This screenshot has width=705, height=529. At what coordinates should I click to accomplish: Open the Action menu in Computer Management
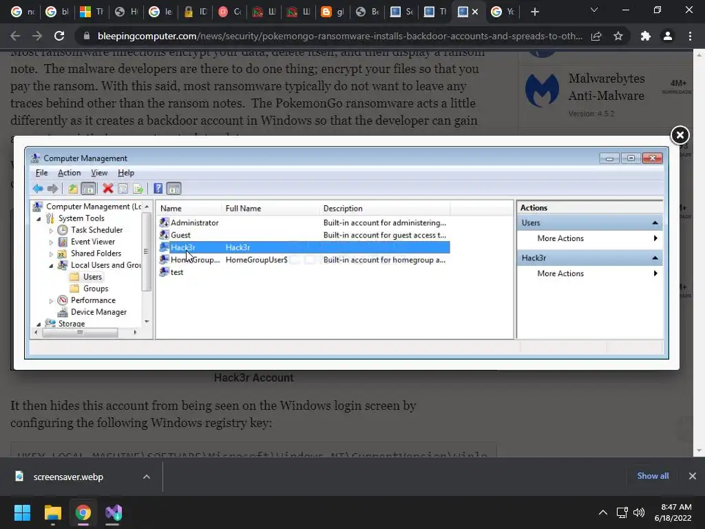(70, 173)
